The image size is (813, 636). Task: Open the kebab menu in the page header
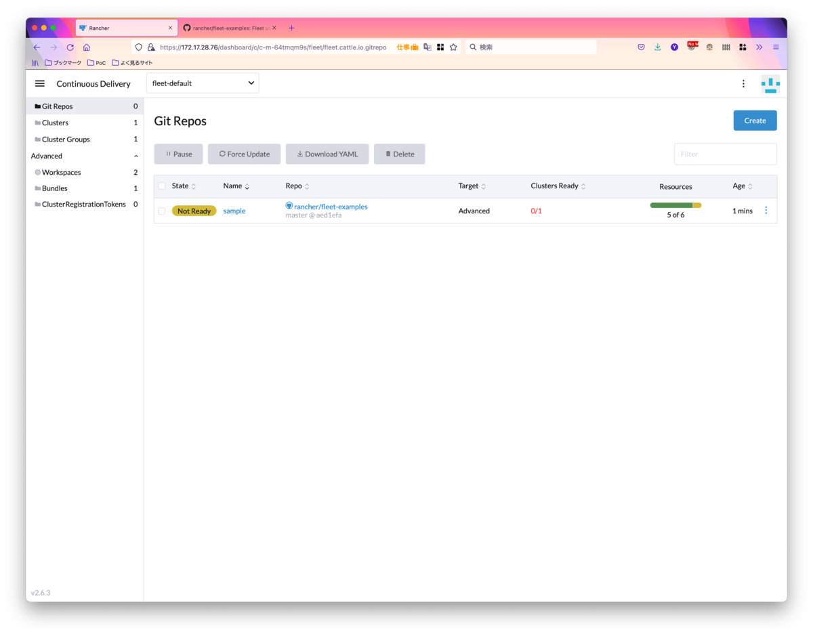pos(743,83)
